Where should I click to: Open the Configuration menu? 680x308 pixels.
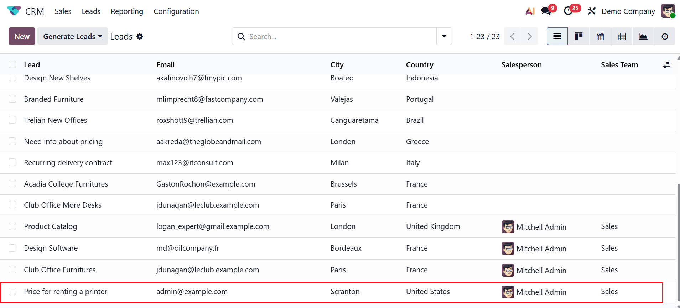pyautogui.click(x=176, y=11)
